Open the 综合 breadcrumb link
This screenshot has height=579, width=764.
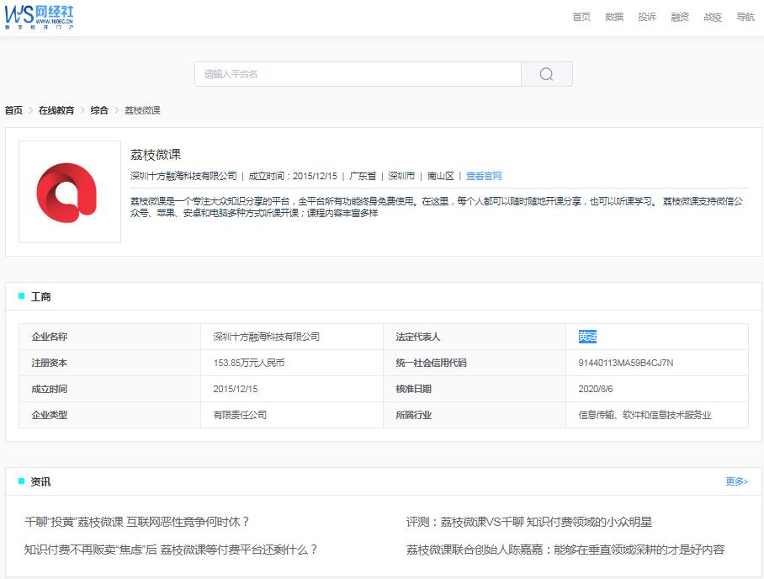point(98,110)
